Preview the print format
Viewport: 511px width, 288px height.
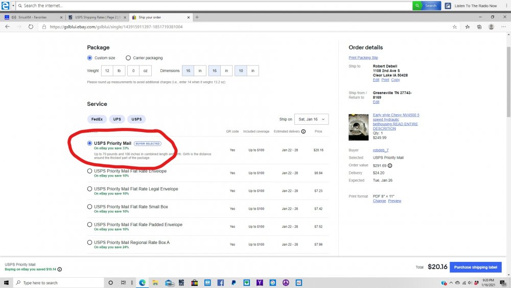point(394,201)
